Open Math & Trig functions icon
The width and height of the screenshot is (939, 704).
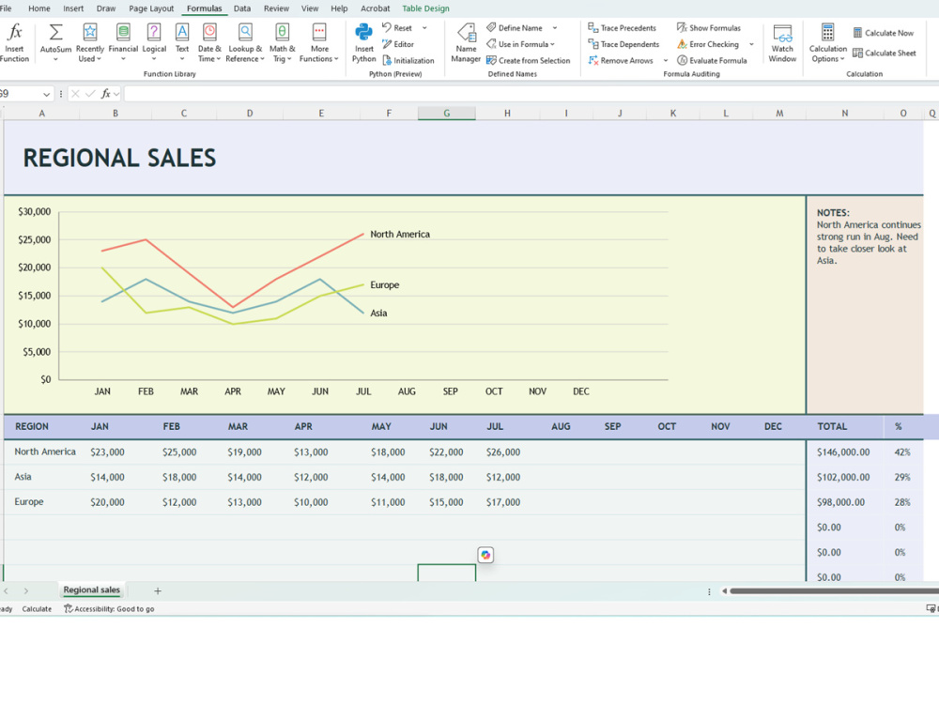282,32
